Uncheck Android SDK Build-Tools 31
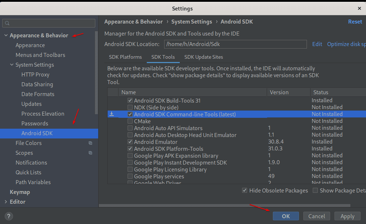Screen dimensions: 366x224 (x=130, y=100)
